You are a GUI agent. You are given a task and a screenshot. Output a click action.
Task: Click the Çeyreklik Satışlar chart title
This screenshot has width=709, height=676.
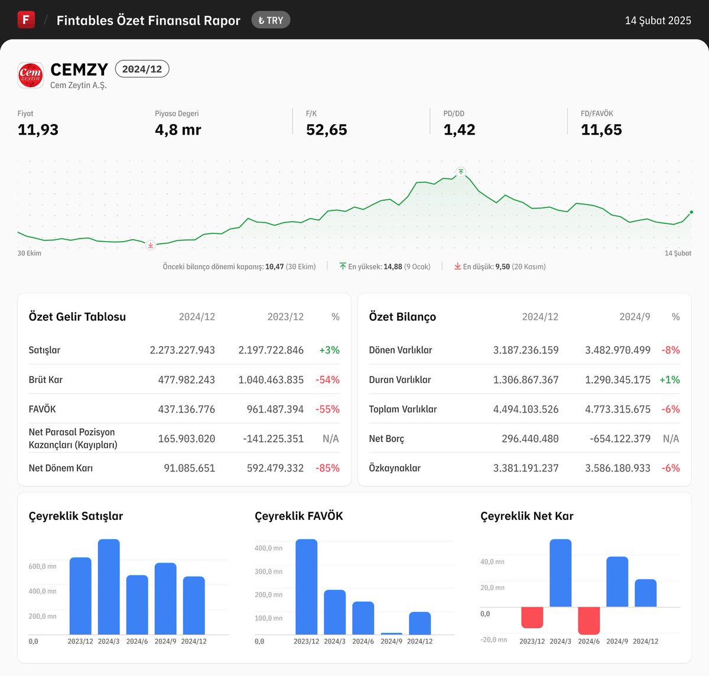click(x=76, y=516)
